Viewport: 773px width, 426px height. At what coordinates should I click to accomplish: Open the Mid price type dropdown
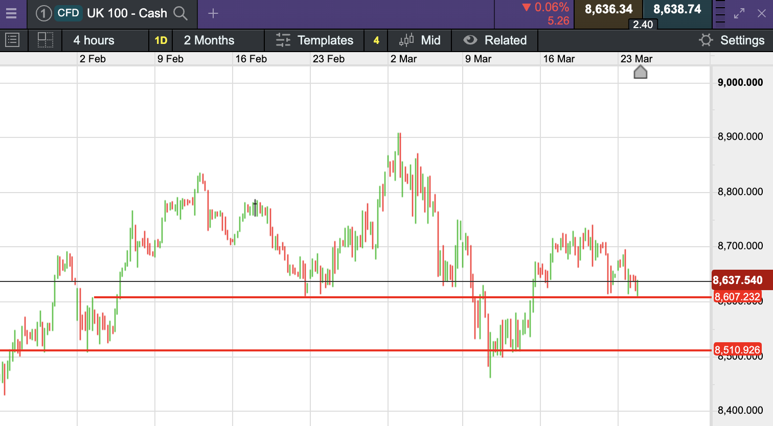(420, 40)
